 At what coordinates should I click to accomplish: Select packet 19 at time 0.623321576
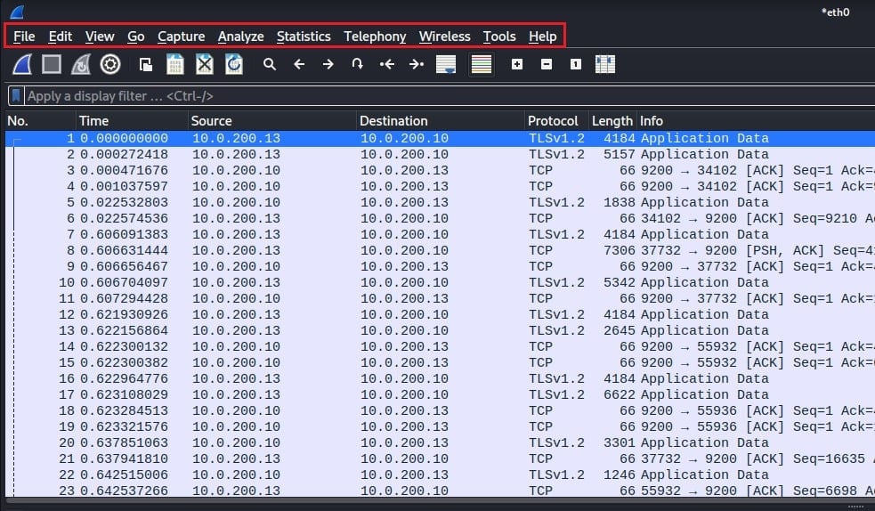pyautogui.click(x=441, y=426)
